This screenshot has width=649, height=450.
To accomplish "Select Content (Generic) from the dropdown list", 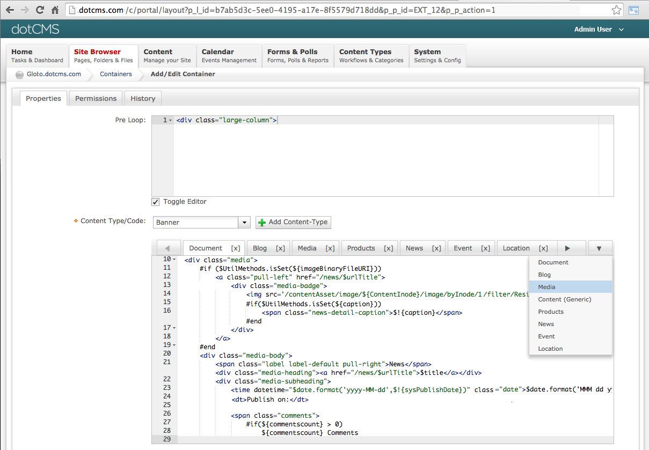I will pos(564,299).
